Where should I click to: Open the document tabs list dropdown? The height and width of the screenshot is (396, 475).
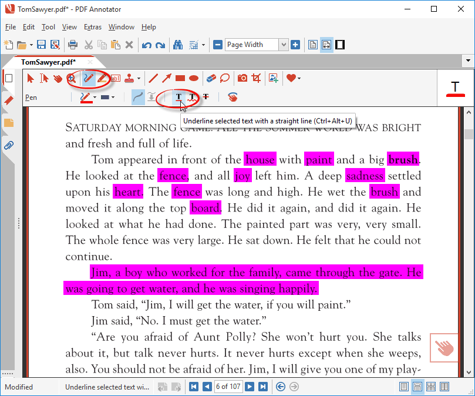tap(469, 61)
